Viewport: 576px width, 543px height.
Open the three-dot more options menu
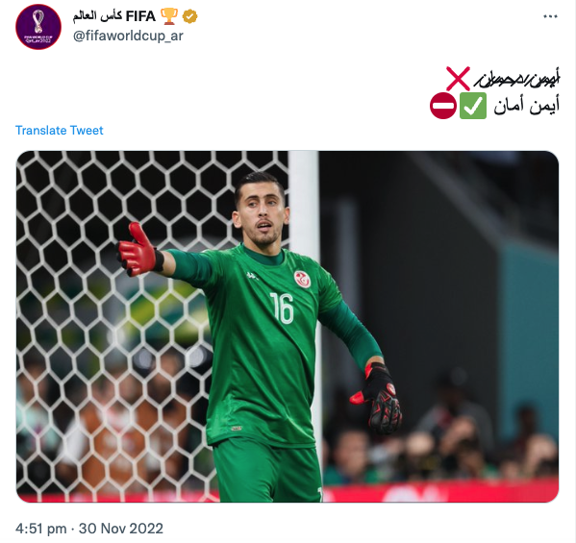[x=550, y=16]
